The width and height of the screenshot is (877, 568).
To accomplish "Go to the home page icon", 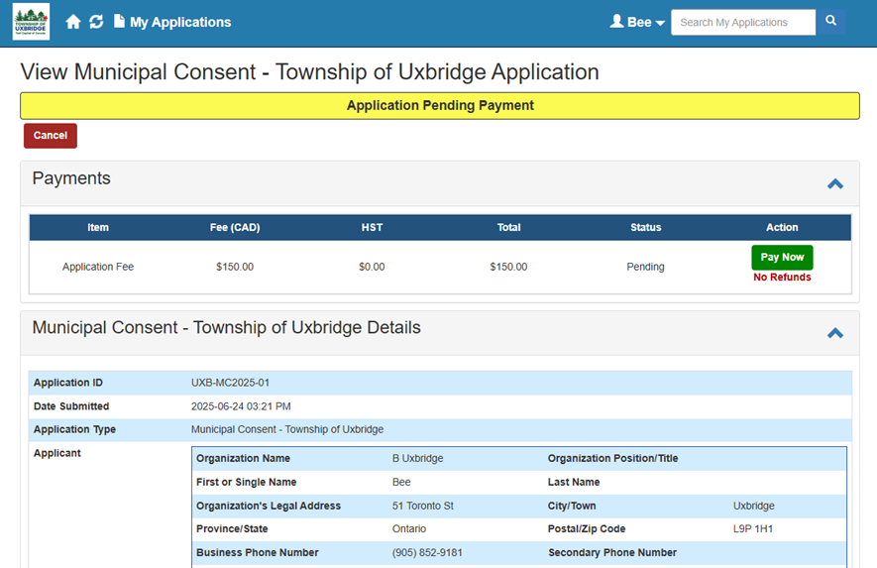I will pyautogui.click(x=73, y=22).
